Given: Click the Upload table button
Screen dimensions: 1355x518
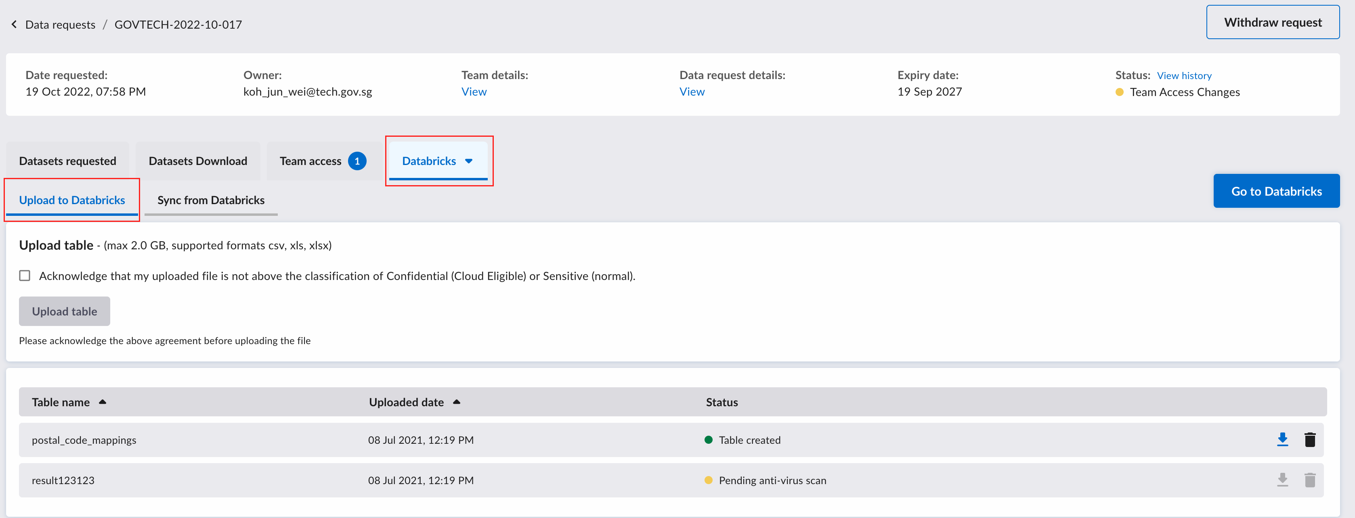Looking at the screenshot, I should 65,311.
